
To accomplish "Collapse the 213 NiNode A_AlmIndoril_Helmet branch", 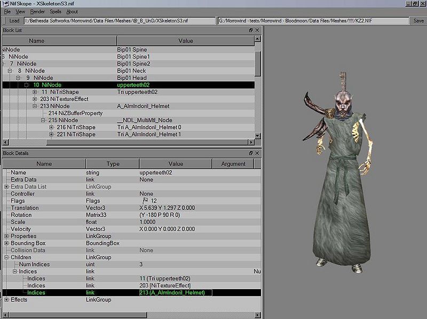I will [35, 106].
